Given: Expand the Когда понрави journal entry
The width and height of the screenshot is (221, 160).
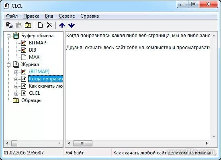Looking at the screenshot, I should tap(16, 79).
